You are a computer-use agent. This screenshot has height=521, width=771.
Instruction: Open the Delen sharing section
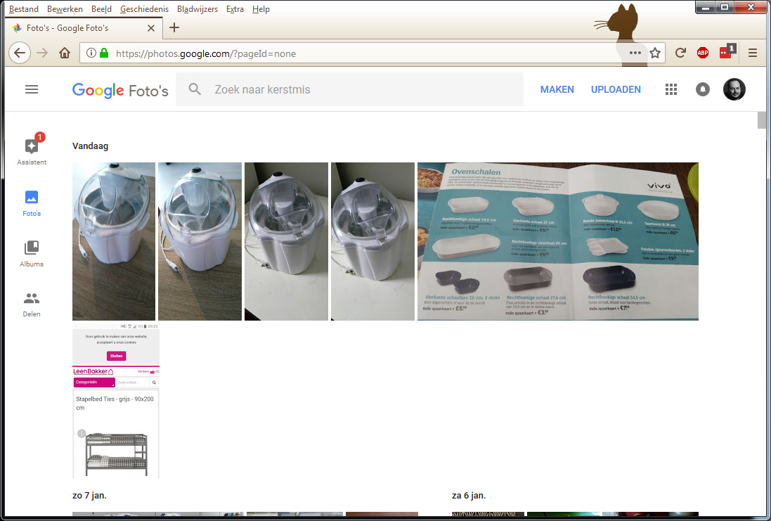(x=32, y=304)
